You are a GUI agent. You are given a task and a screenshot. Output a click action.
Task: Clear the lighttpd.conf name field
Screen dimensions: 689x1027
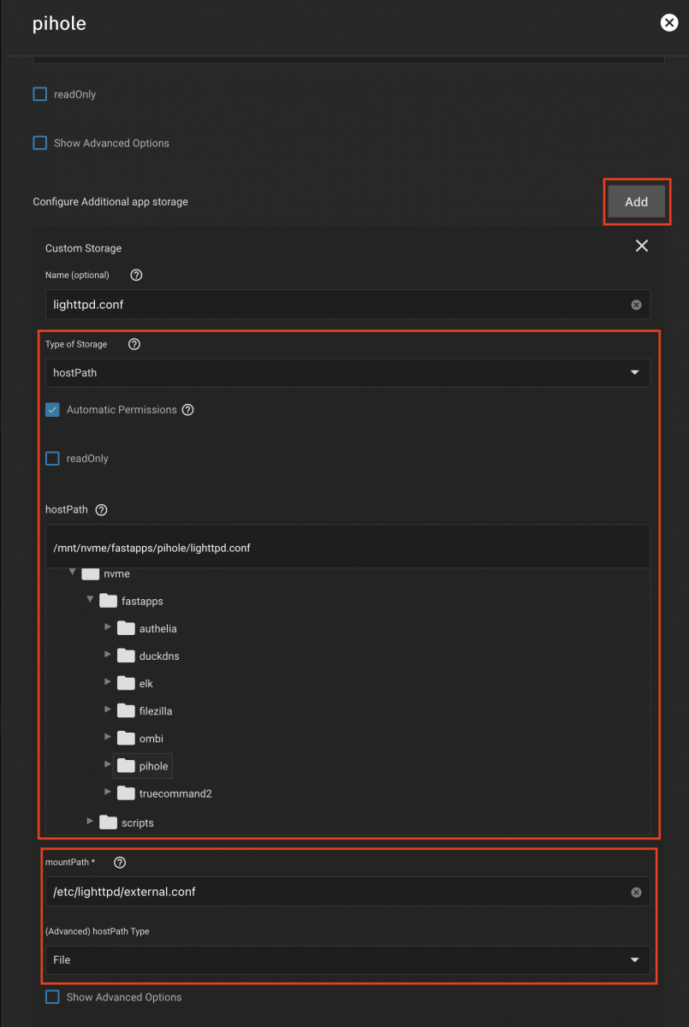(x=636, y=305)
